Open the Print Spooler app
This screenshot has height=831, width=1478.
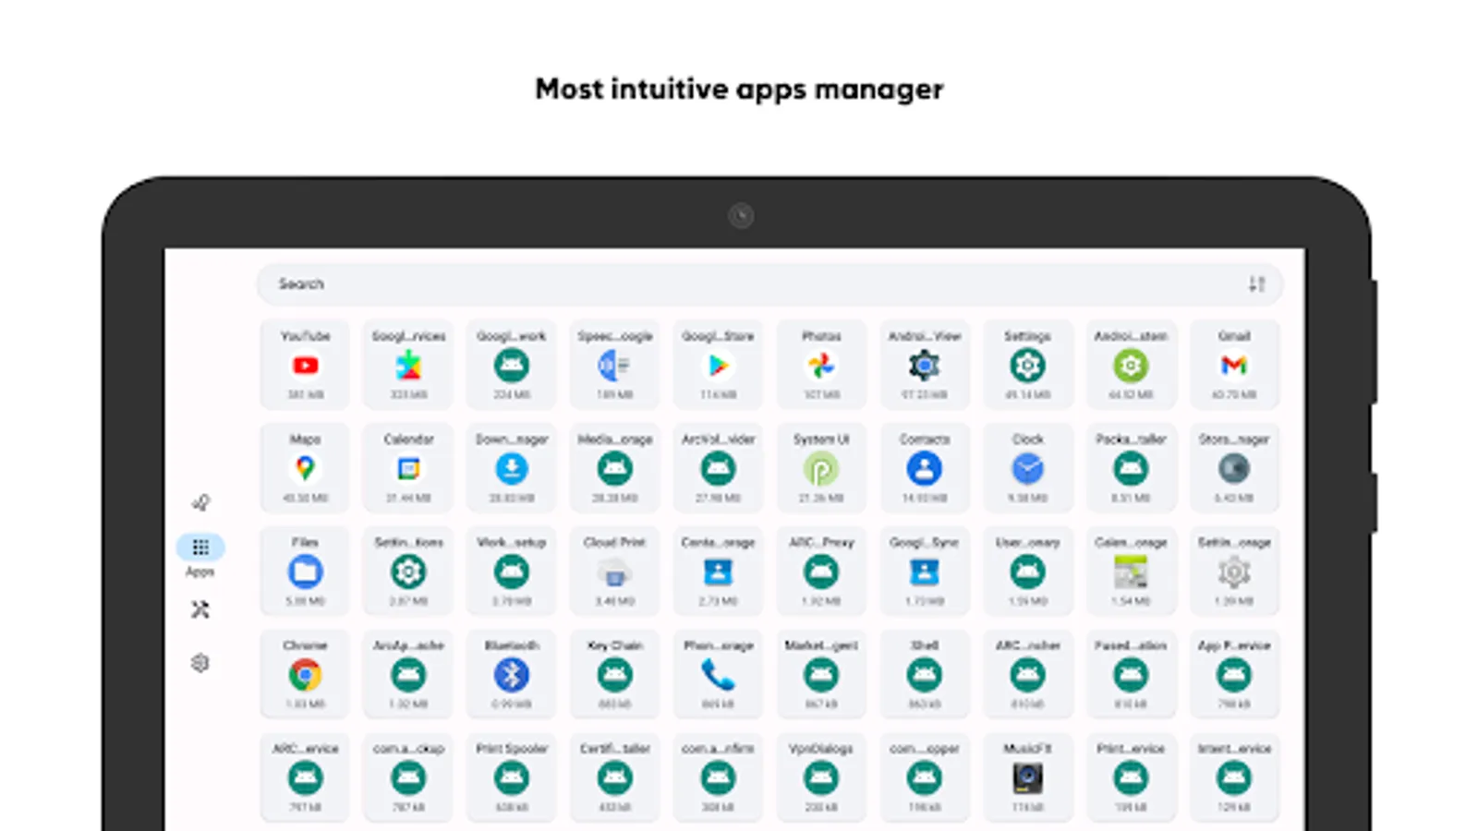[512, 778]
